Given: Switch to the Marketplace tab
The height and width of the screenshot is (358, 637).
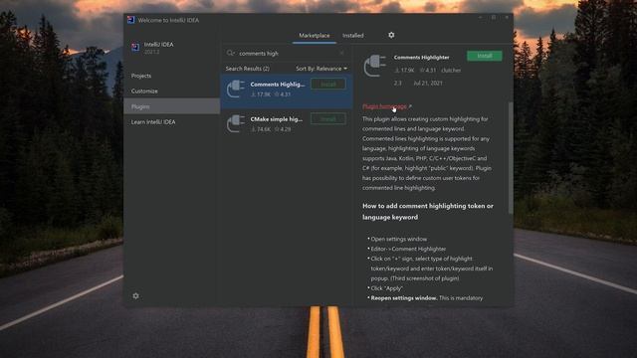Looking at the screenshot, I should [x=315, y=36].
